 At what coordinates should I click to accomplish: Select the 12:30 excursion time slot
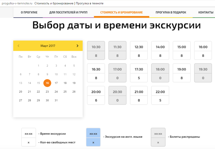[x=139, y=51]
